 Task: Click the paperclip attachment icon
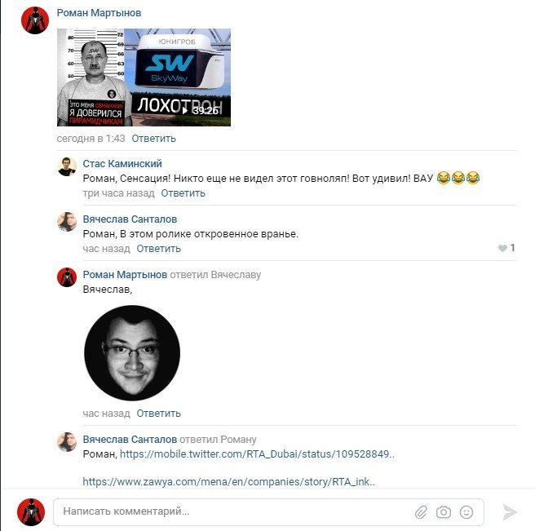pos(421,512)
